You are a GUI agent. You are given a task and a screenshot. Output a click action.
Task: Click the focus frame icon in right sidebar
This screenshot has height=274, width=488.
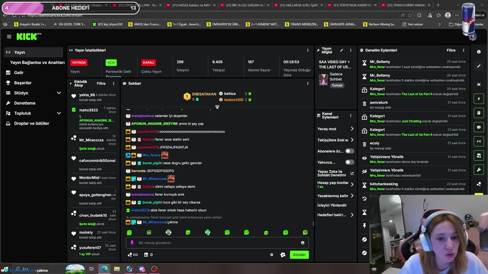[479, 84]
